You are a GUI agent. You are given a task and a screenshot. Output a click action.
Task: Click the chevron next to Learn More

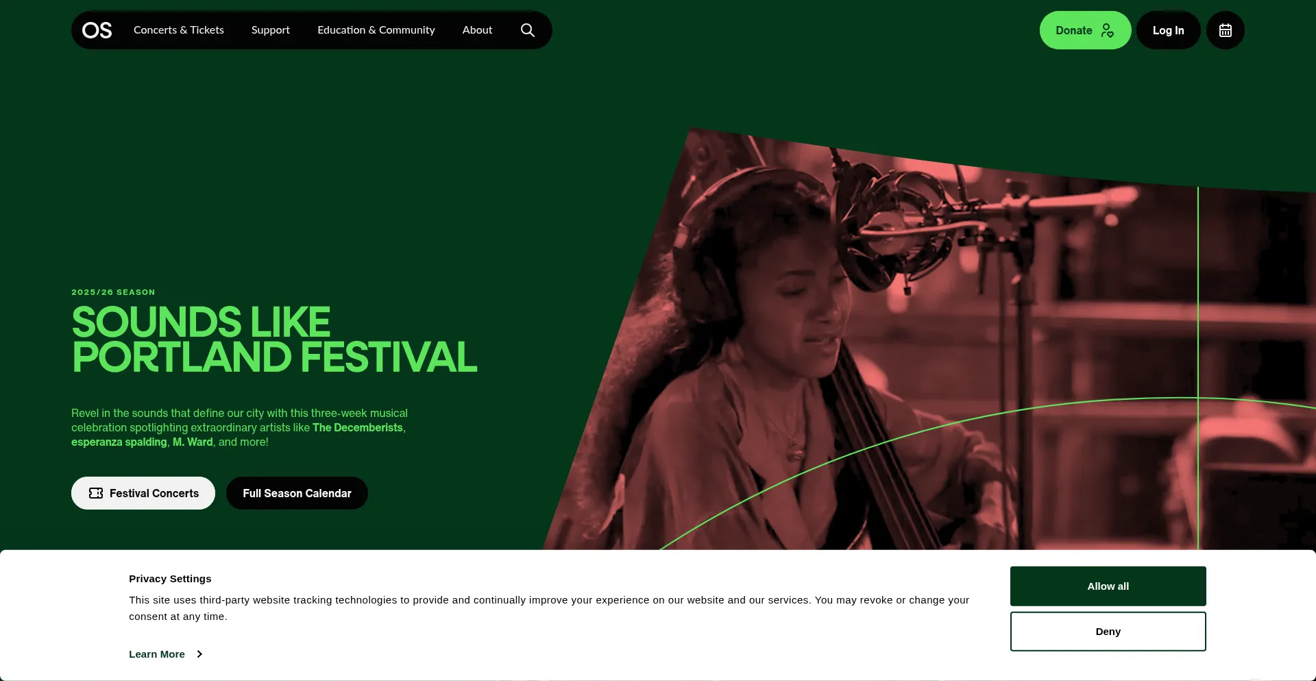coord(199,654)
